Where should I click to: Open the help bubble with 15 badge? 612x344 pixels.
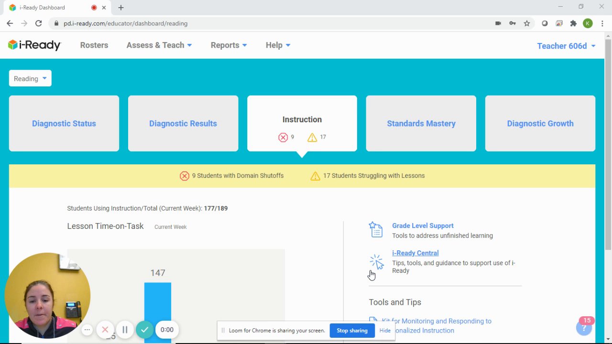pyautogui.click(x=584, y=327)
